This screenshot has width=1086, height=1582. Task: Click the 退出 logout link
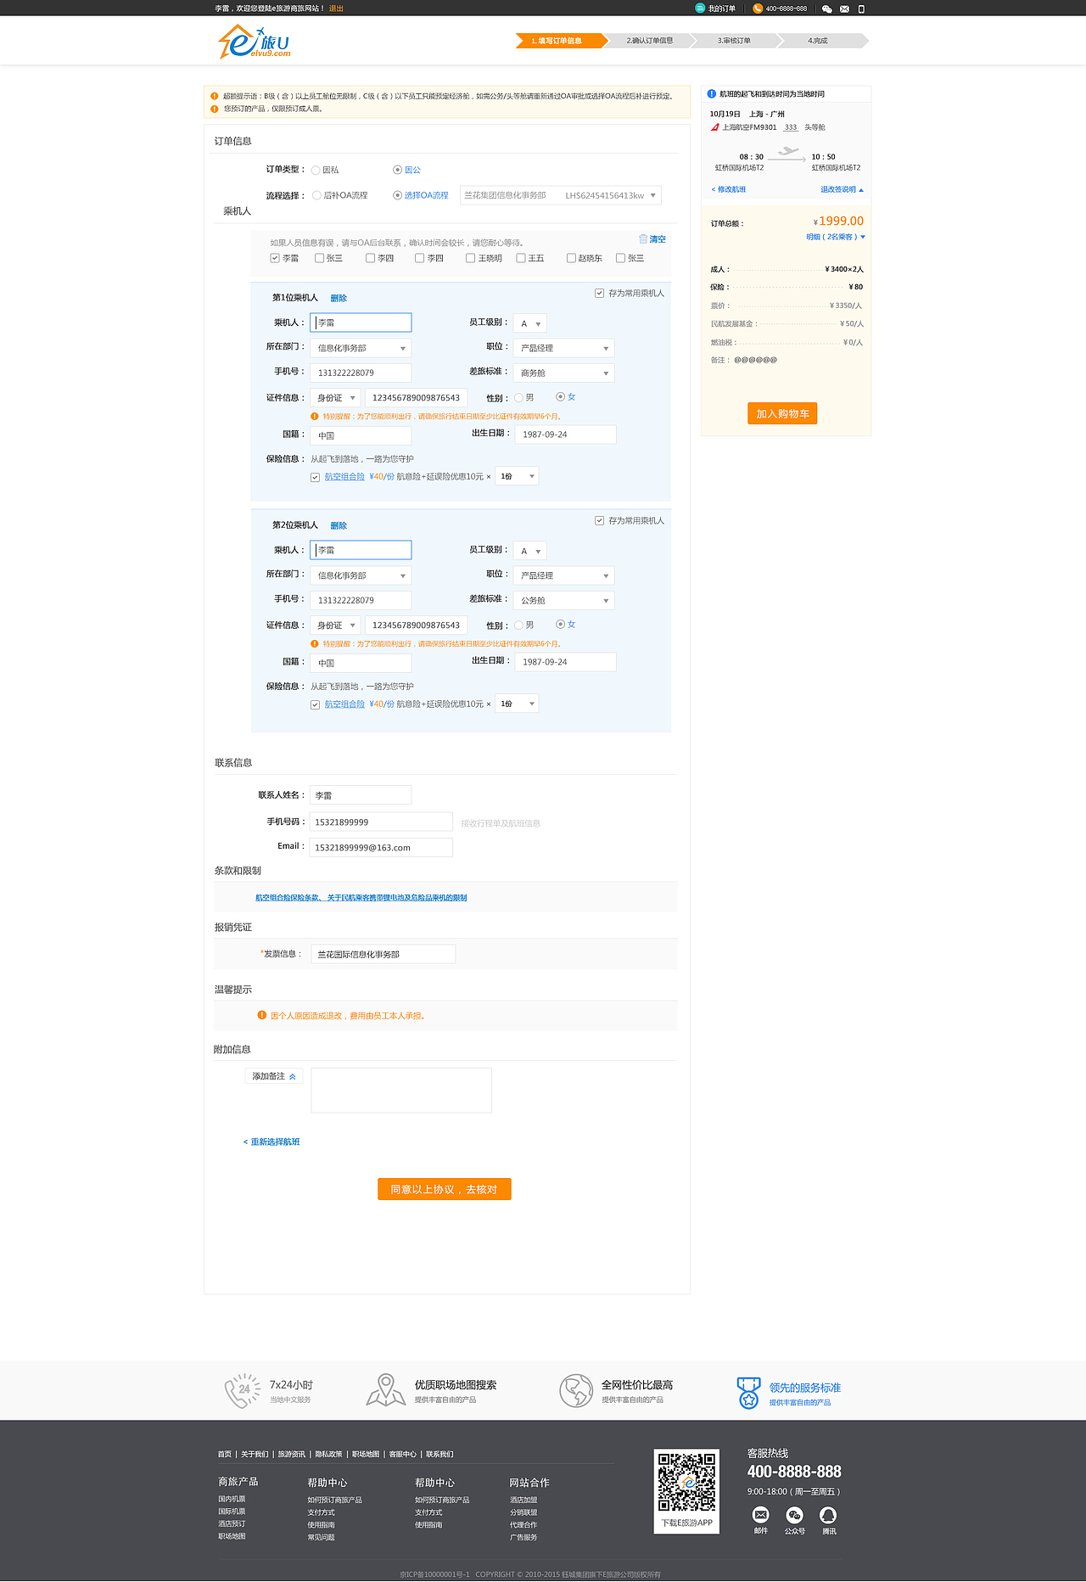click(336, 8)
